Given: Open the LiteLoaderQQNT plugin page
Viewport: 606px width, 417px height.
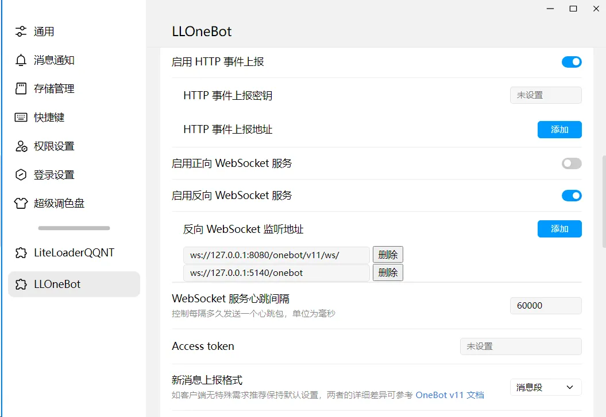Looking at the screenshot, I should (x=74, y=253).
